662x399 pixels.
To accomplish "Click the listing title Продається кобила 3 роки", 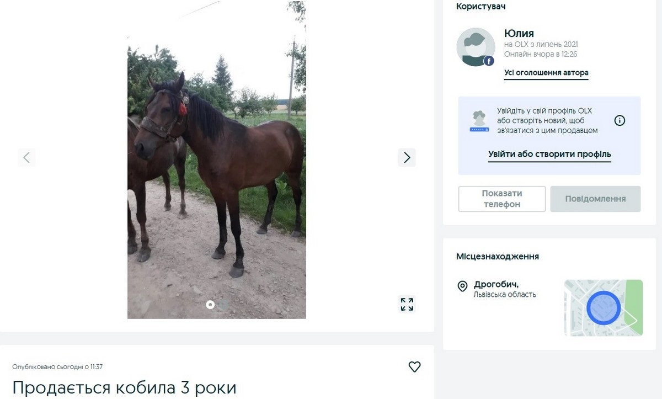I will [x=124, y=387].
